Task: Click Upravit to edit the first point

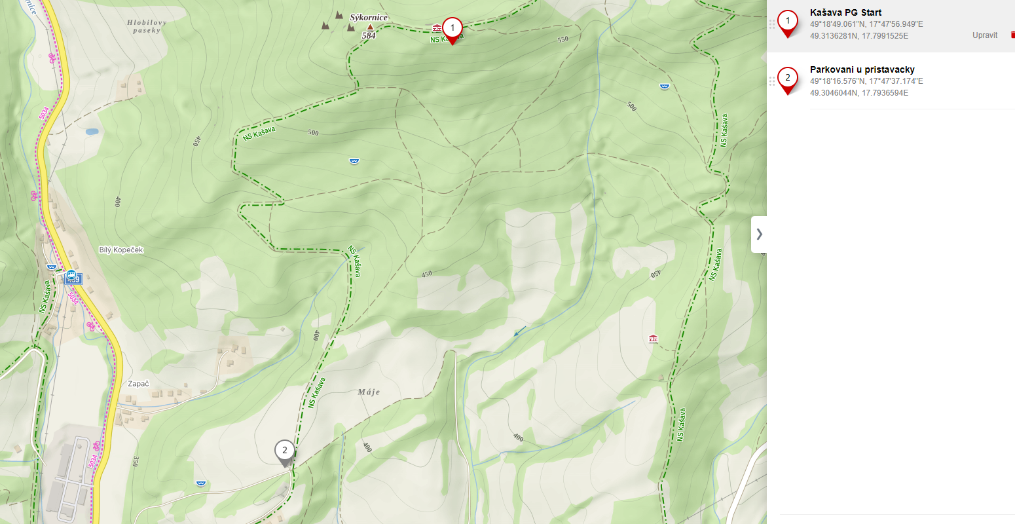Action: click(x=985, y=35)
